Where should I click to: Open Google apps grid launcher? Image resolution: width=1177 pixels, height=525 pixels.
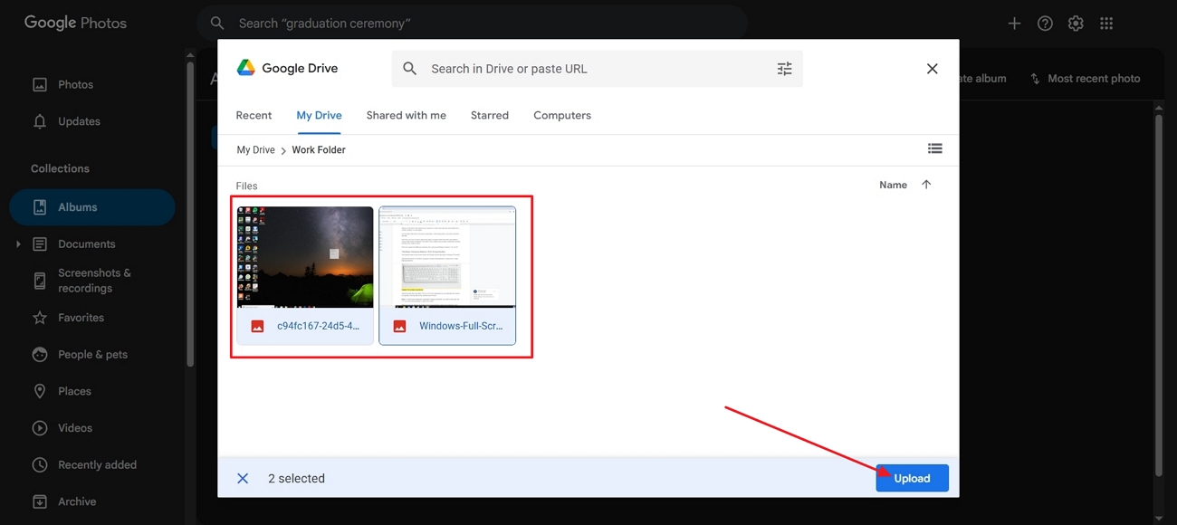tap(1105, 24)
